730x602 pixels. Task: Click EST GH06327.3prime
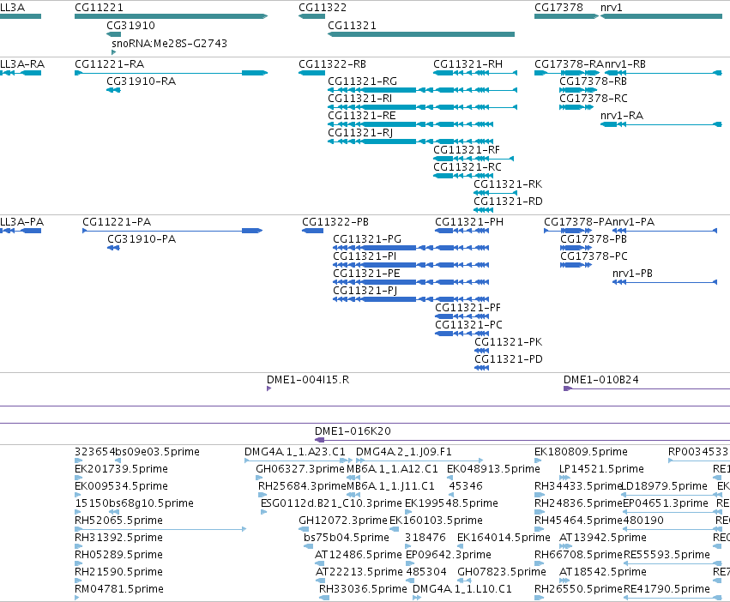(300, 469)
